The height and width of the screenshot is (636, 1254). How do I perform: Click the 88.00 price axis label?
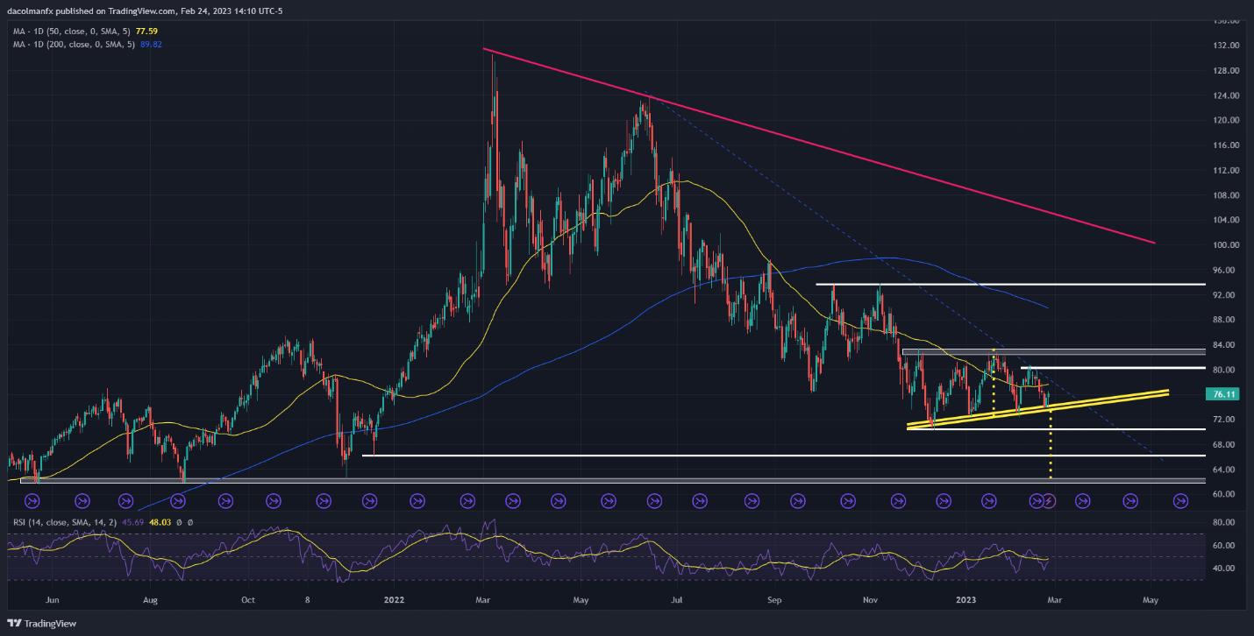click(x=1226, y=321)
